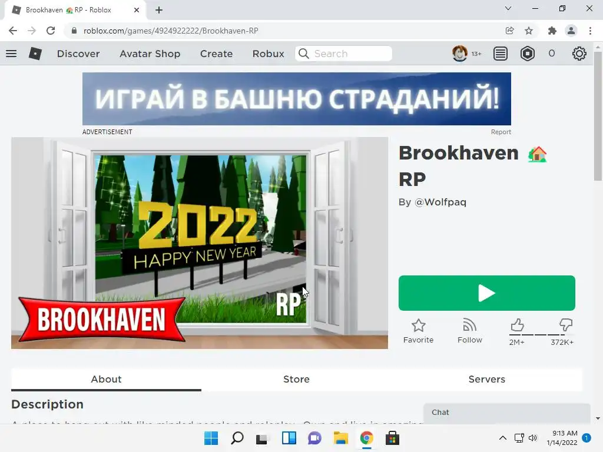Open the Widgets taskbar icon
Image resolution: width=603 pixels, height=452 pixels.
point(289,438)
